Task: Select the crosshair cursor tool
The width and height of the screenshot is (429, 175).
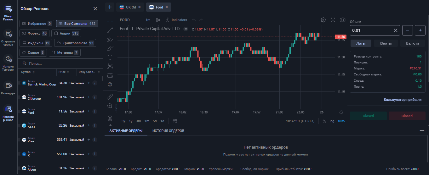Action: (x=110, y=21)
